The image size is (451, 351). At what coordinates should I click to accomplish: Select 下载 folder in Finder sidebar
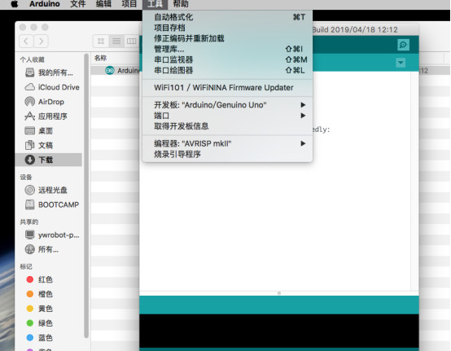click(49, 160)
